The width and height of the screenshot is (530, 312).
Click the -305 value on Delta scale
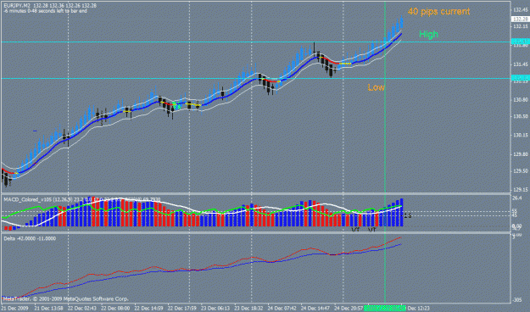tap(517, 300)
